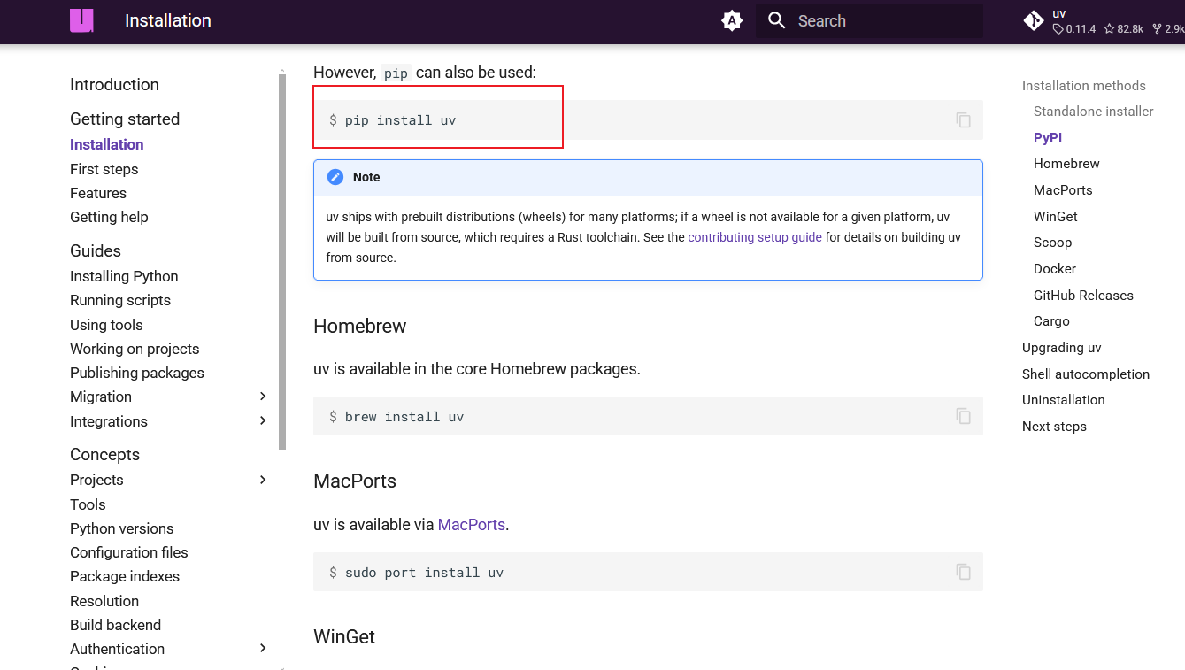Jump to GitHub Releases section
Viewport: 1185px width, 670px height.
pos(1083,296)
